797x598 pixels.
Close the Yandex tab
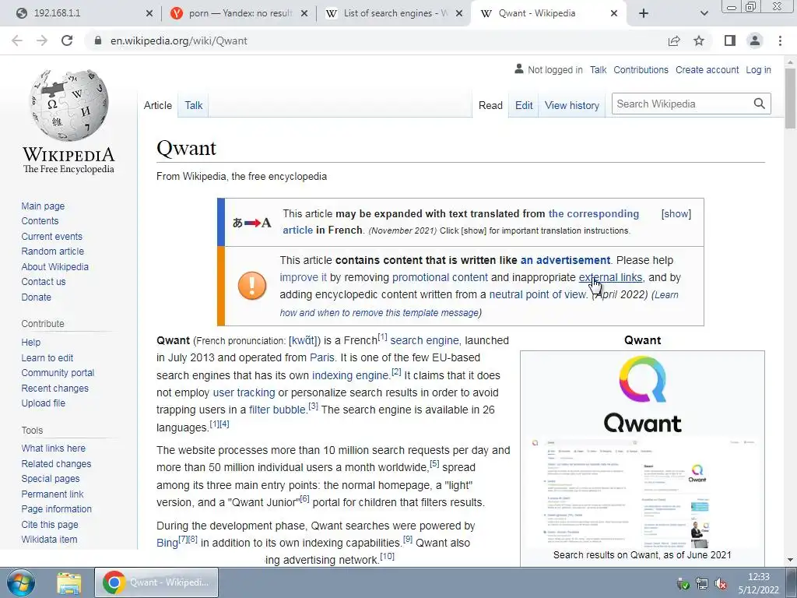coord(304,13)
